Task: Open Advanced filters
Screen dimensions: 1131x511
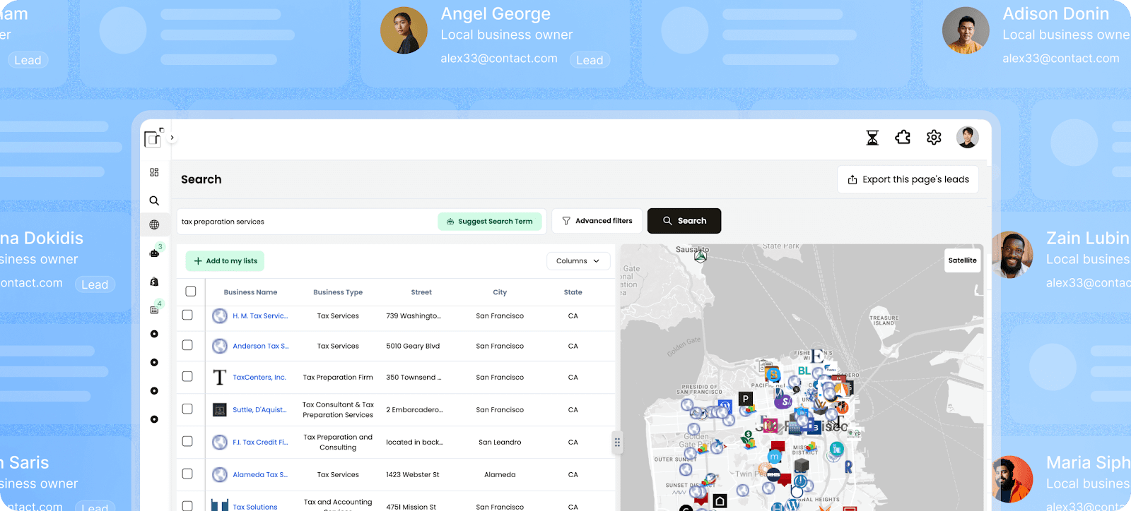Action: [597, 221]
